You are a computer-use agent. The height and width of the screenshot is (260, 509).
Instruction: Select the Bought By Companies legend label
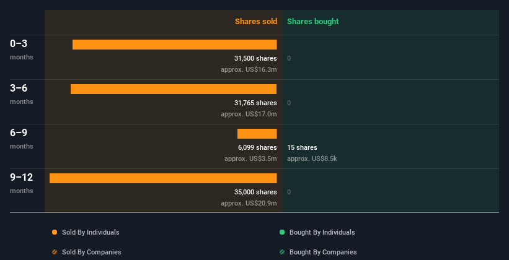[323, 252]
